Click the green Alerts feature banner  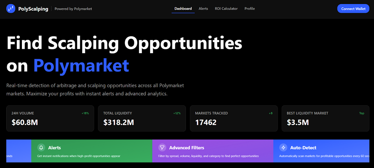coord(92,151)
